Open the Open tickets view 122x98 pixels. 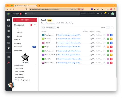(x=18, y=51)
